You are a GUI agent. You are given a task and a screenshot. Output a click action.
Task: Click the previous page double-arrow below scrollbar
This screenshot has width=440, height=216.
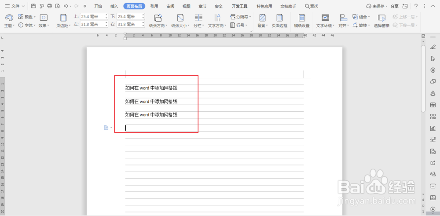[x=423, y=200]
